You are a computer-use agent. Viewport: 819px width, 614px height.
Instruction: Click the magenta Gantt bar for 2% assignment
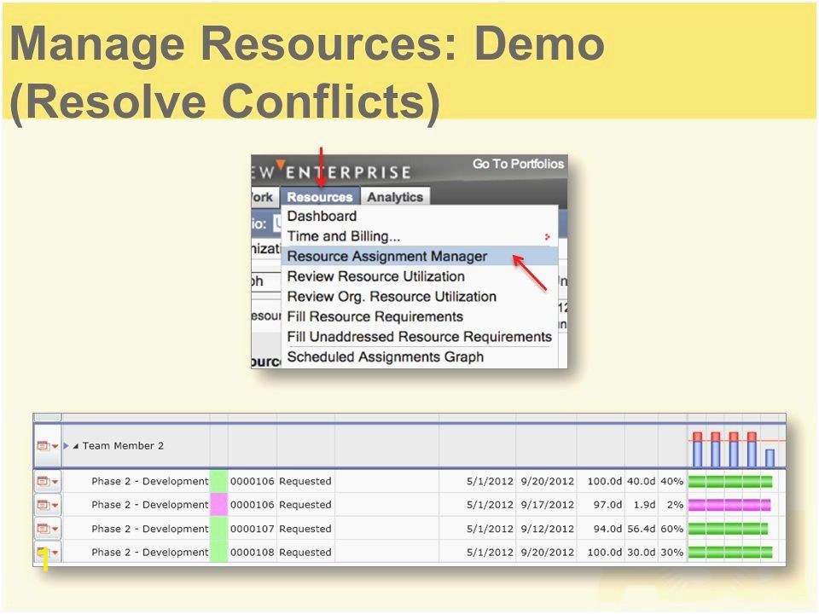(x=729, y=505)
